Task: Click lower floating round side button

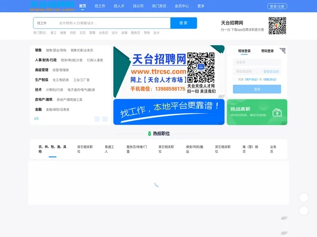Action: (x=304, y=211)
